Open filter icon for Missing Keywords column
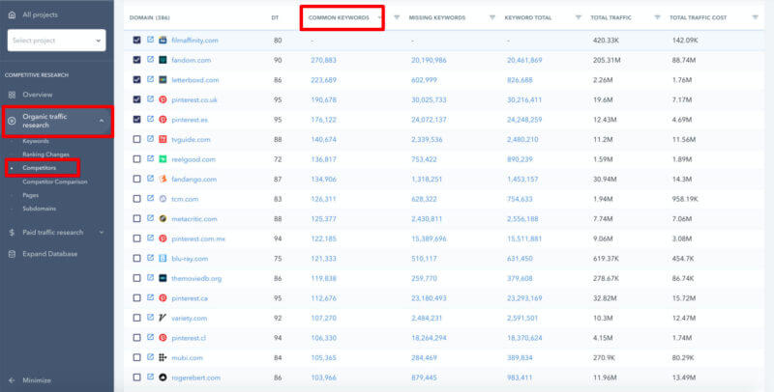 click(491, 17)
